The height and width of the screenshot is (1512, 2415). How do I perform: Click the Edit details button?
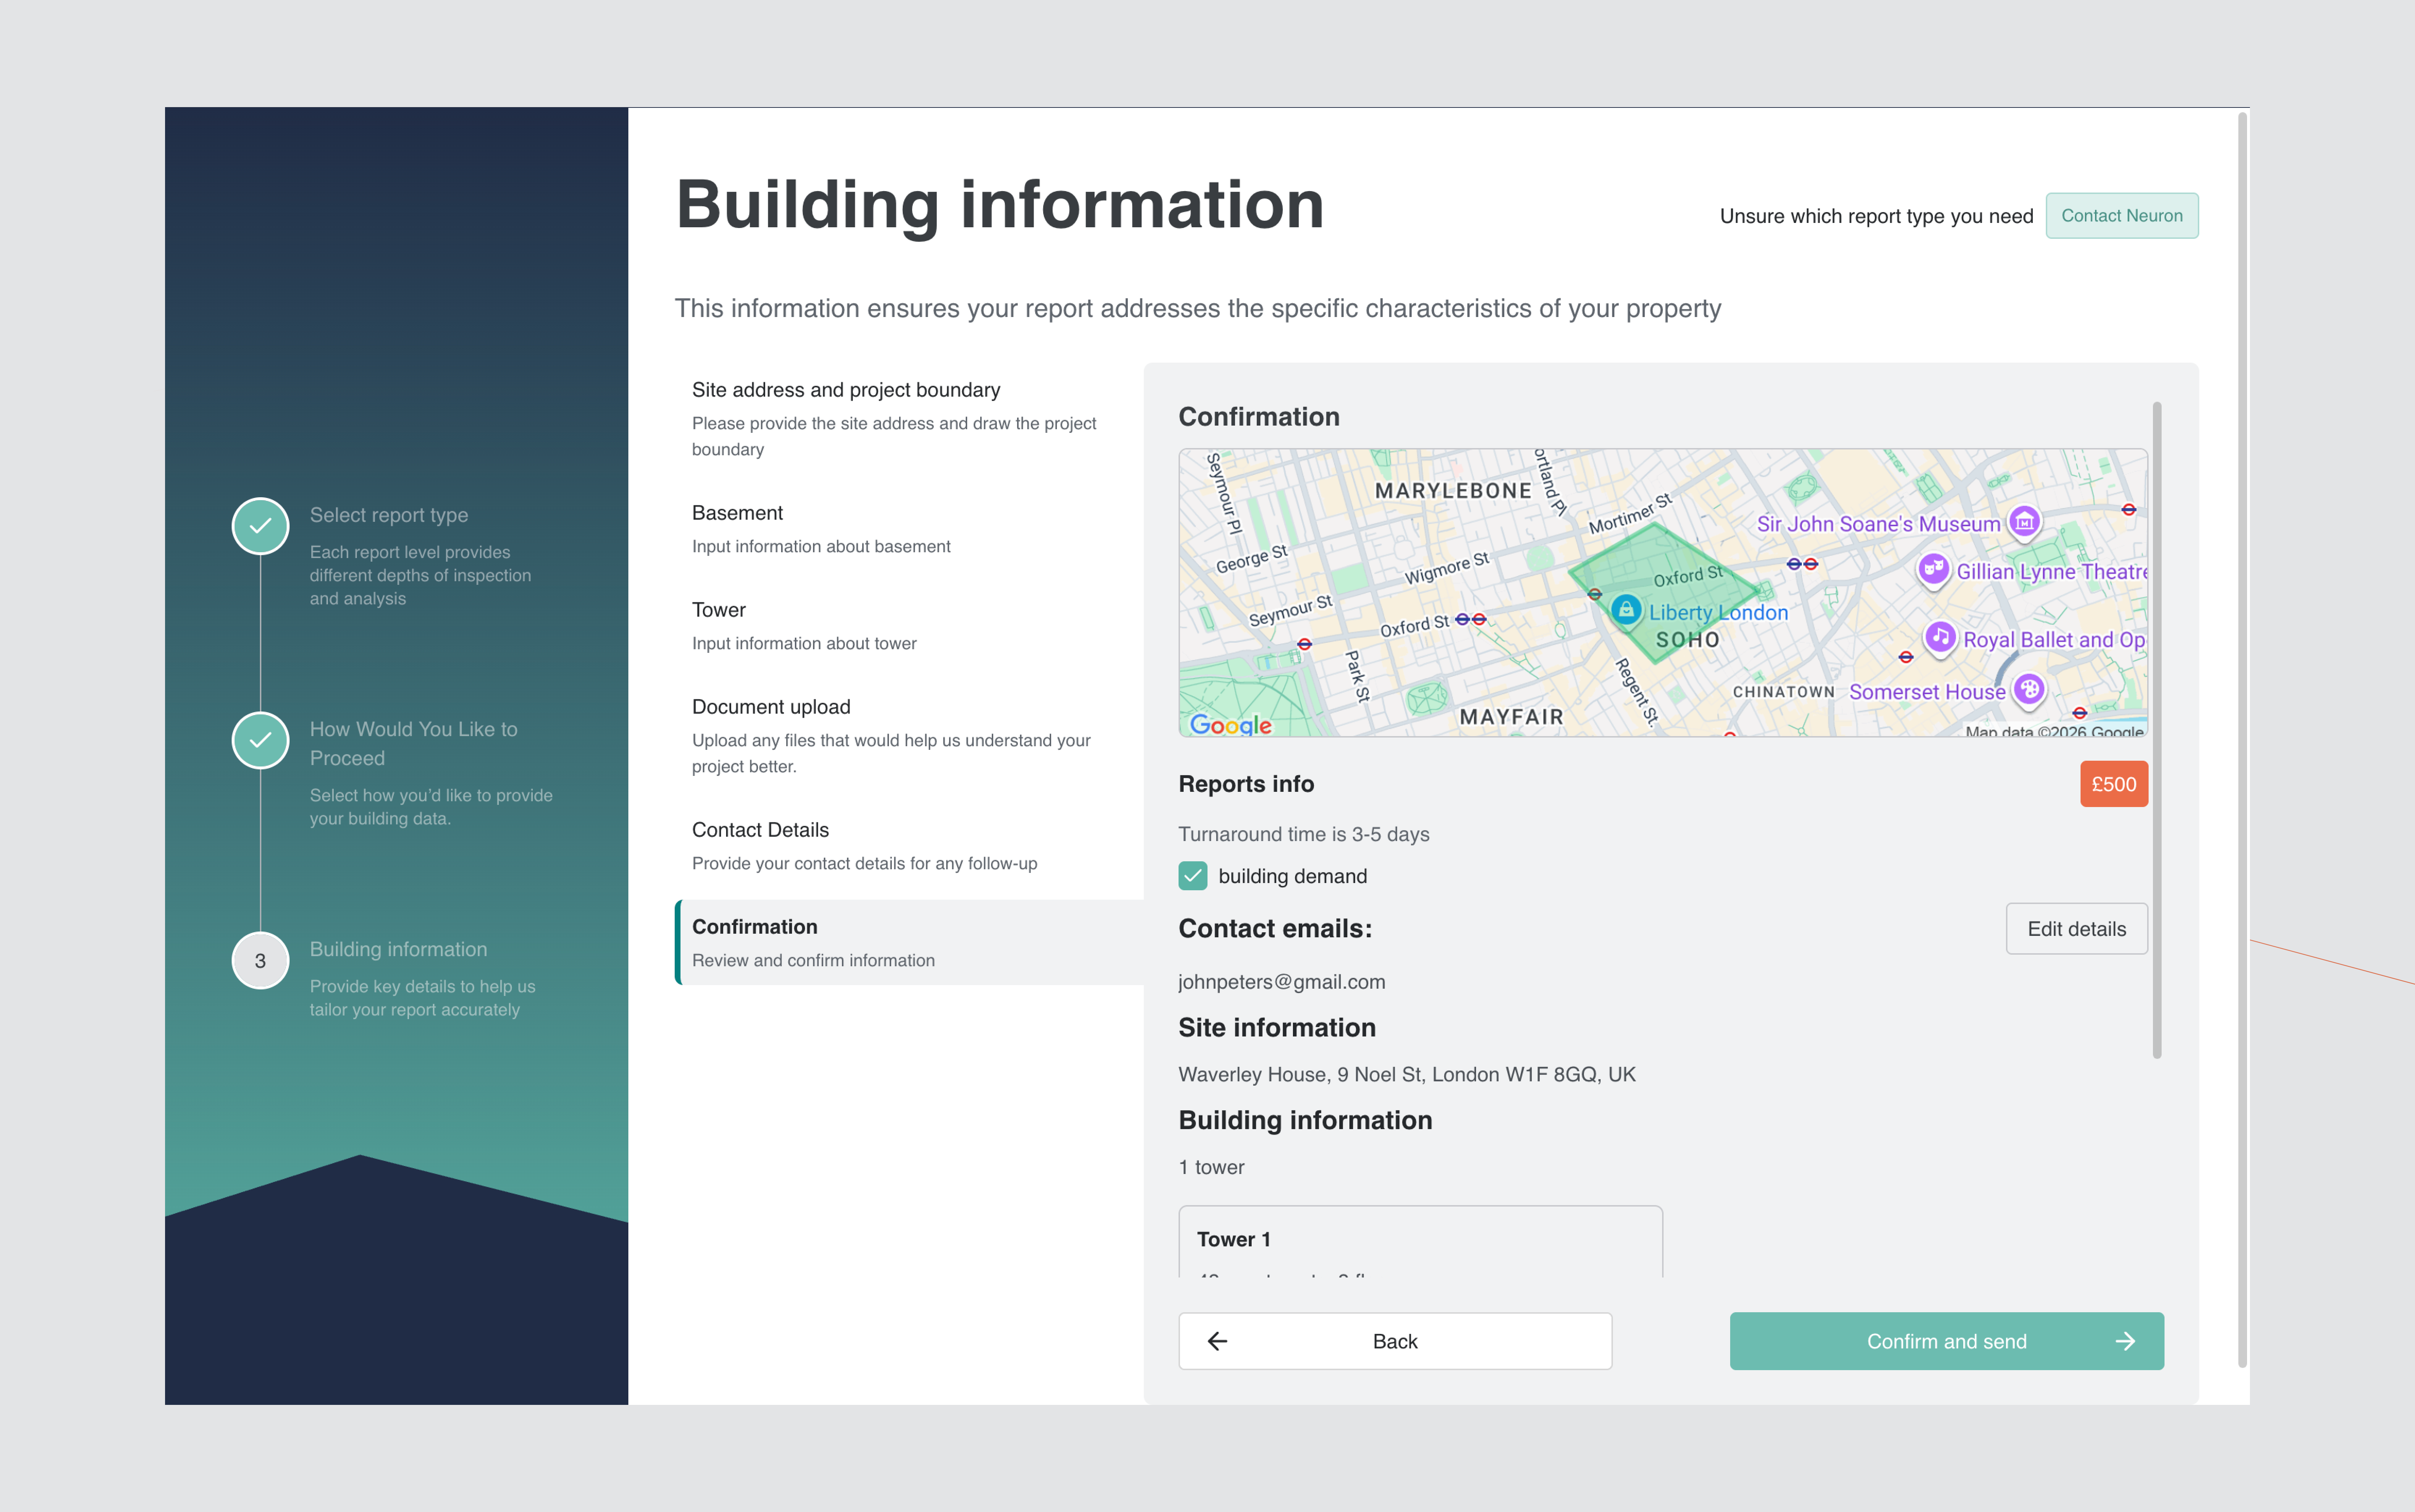(2076, 929)
